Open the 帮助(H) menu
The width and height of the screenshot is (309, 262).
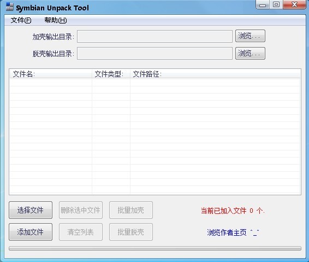56,20
